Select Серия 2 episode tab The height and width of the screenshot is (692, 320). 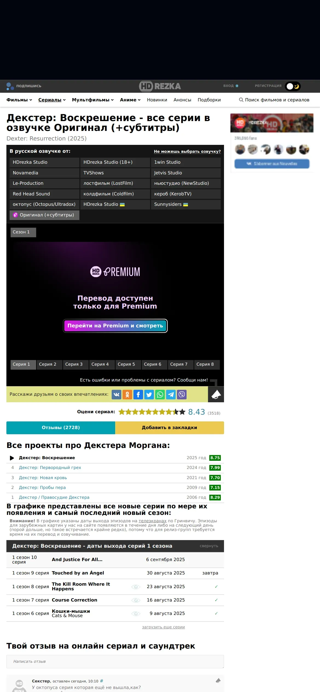click(x=50, y=365)
